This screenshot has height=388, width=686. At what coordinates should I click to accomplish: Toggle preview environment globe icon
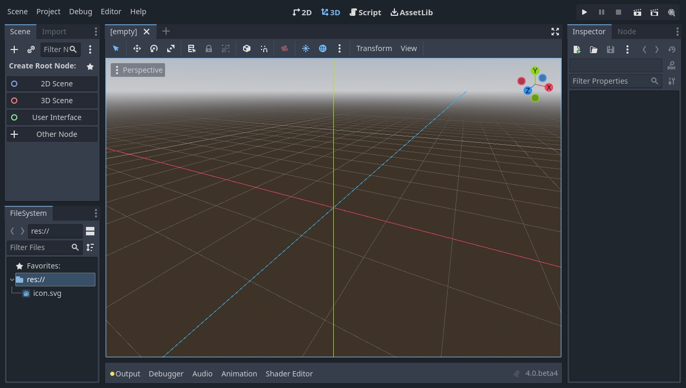click(x=322, y=48)
